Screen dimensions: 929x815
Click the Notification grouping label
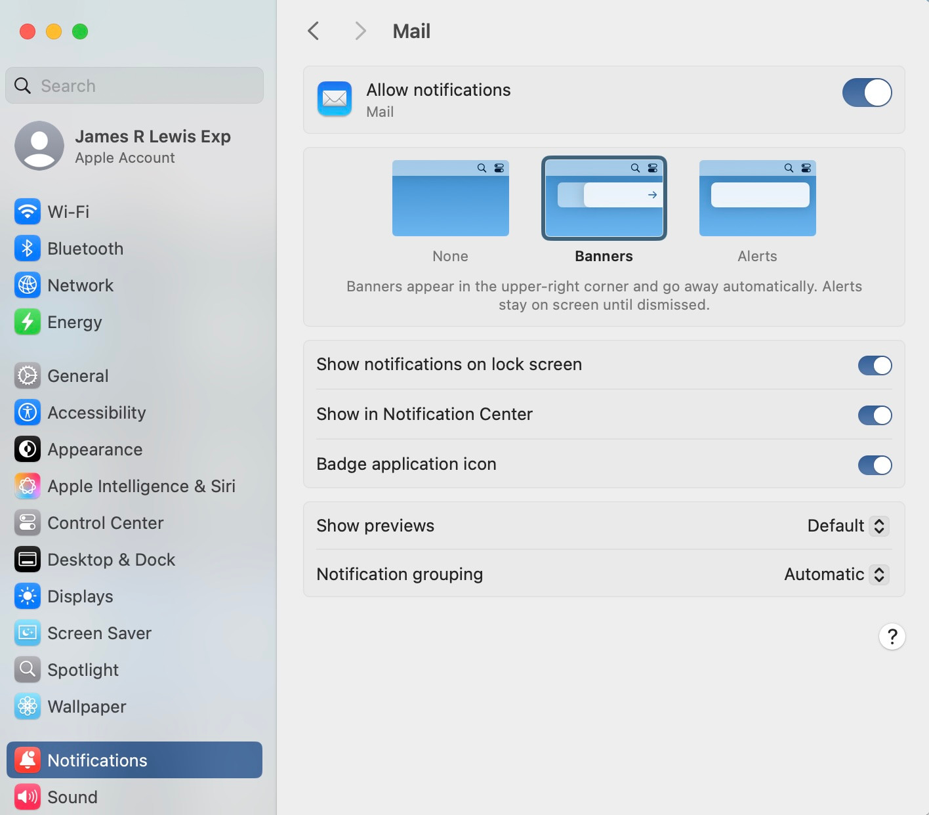click(400, 574)
